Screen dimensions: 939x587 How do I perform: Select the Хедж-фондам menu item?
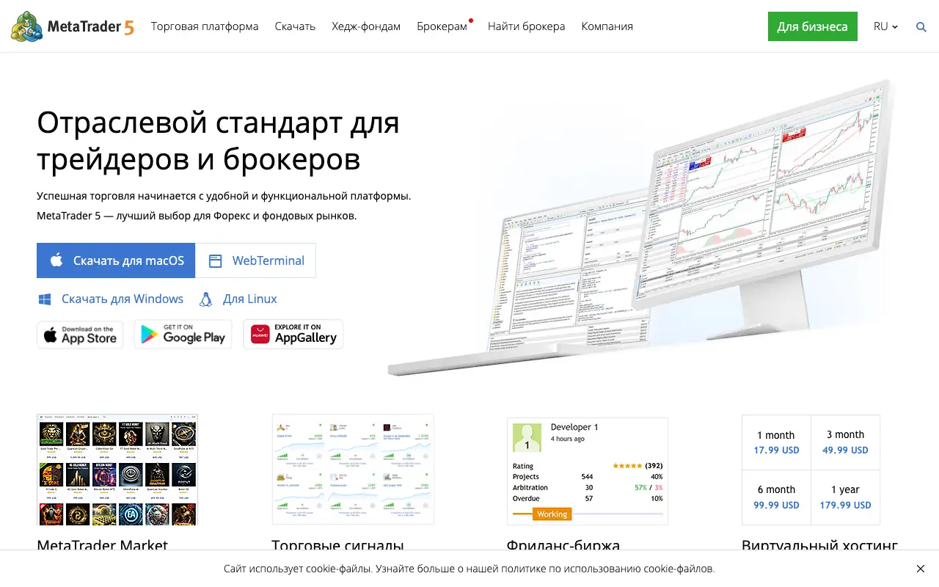[366, 26]
